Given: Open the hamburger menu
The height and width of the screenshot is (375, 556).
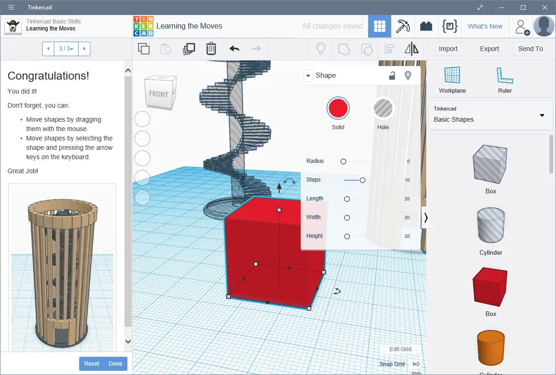Looking at the screenshot, I should (11, 7).
